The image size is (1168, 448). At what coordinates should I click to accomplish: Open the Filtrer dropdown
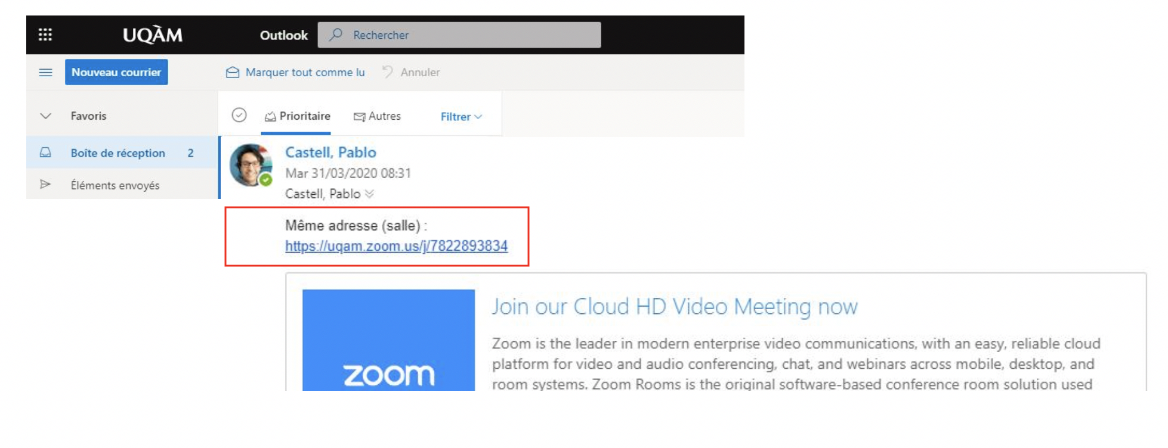pos(461,117)
